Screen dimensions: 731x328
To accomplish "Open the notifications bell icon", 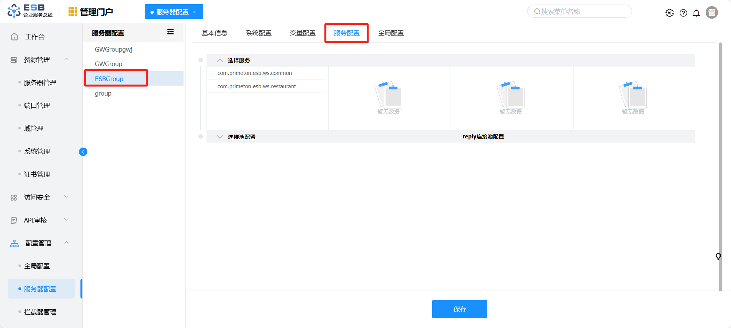I will (696, 13).
